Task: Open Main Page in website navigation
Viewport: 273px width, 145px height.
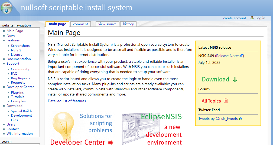Action: click(15, 31)
